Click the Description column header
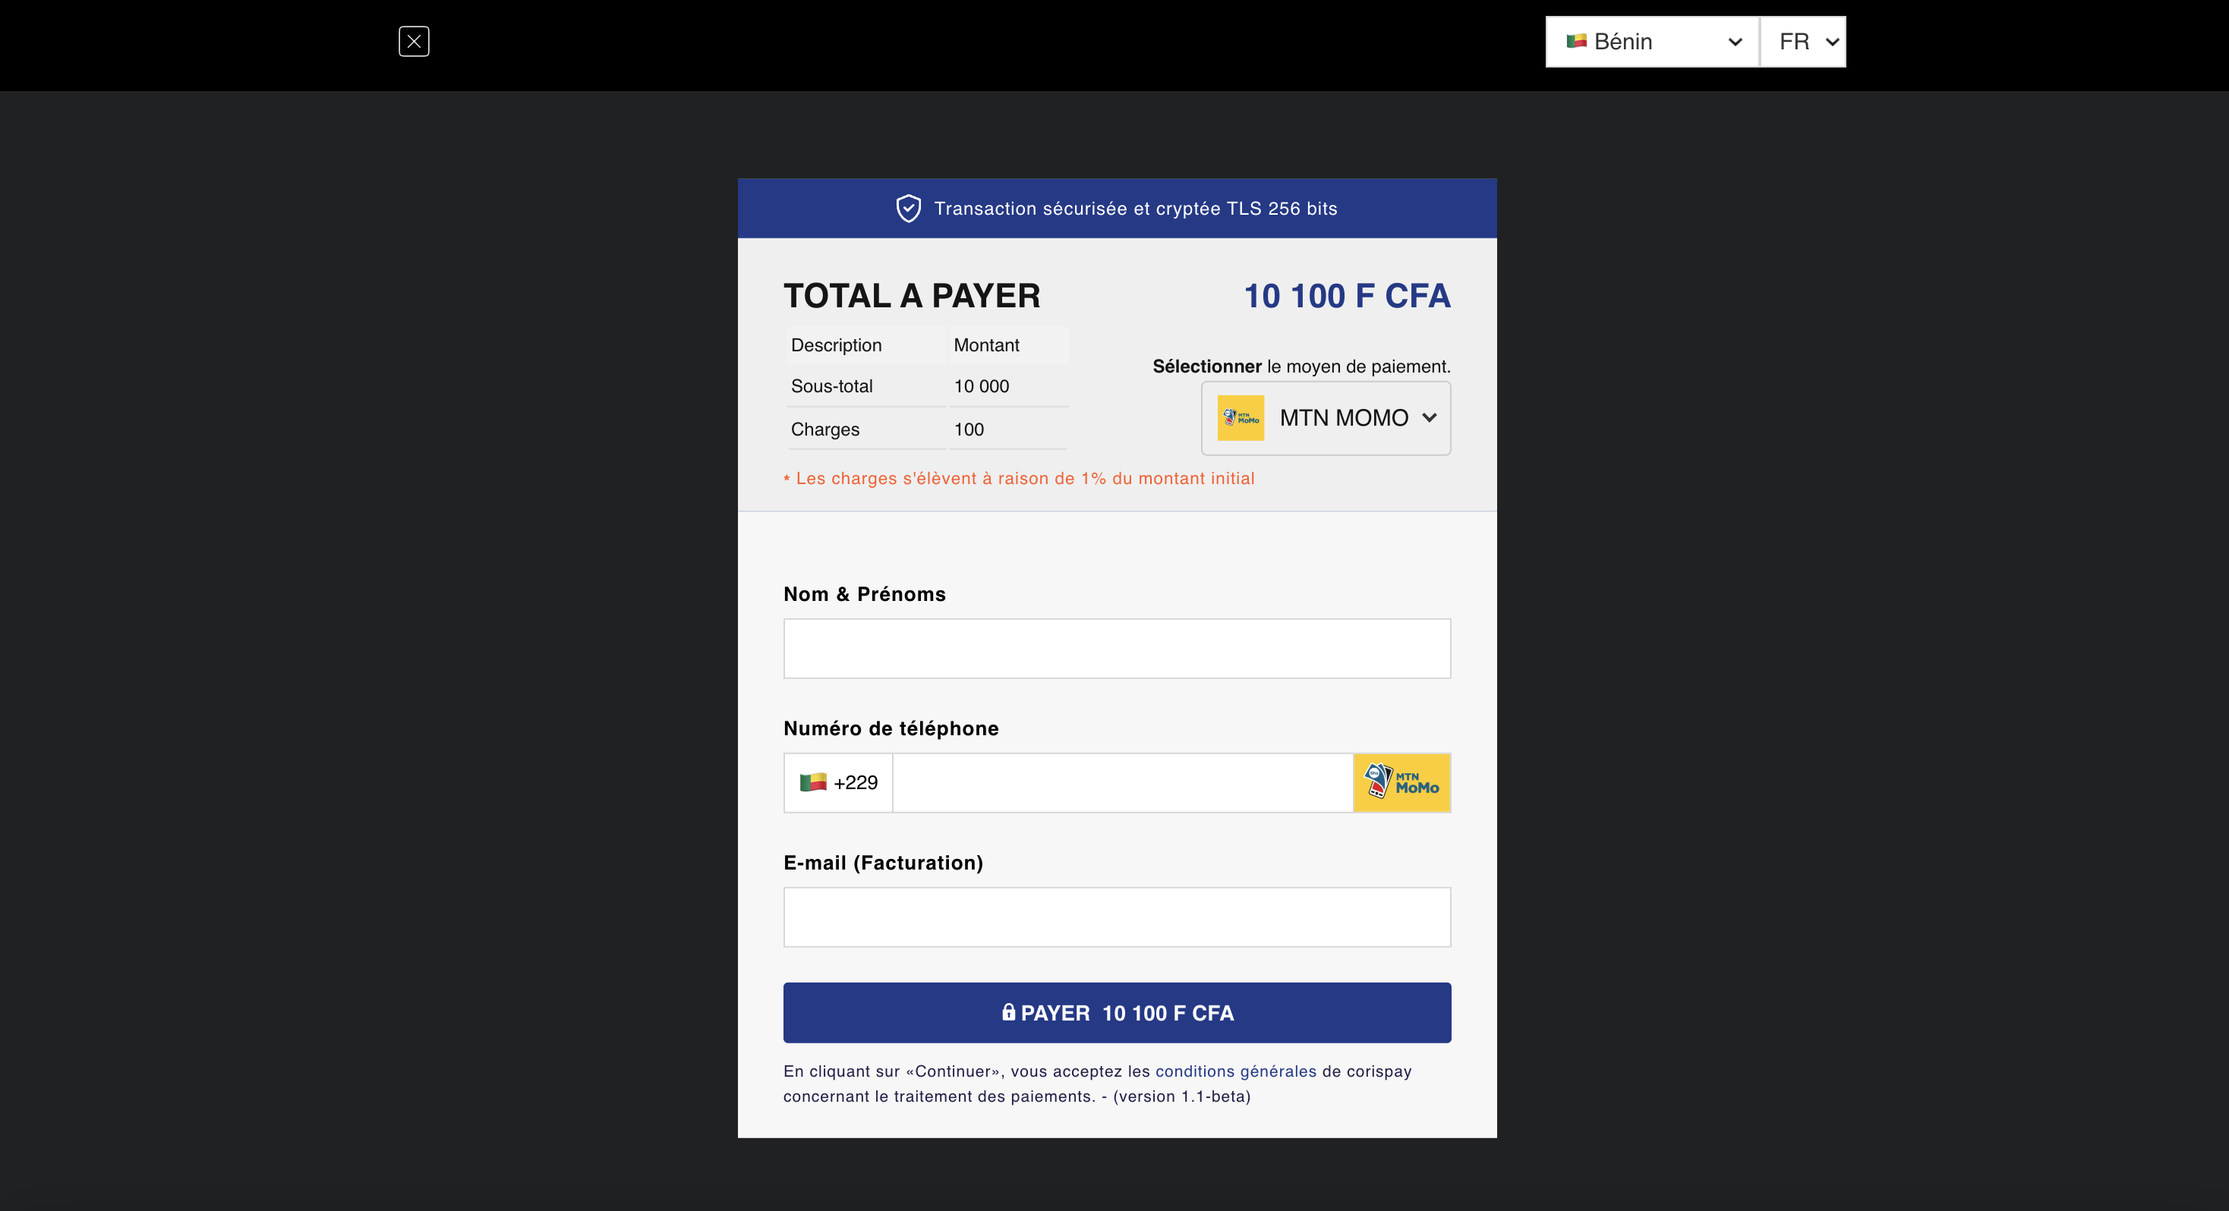This screenshot has height=1211, width=2229. click(836, 344)
